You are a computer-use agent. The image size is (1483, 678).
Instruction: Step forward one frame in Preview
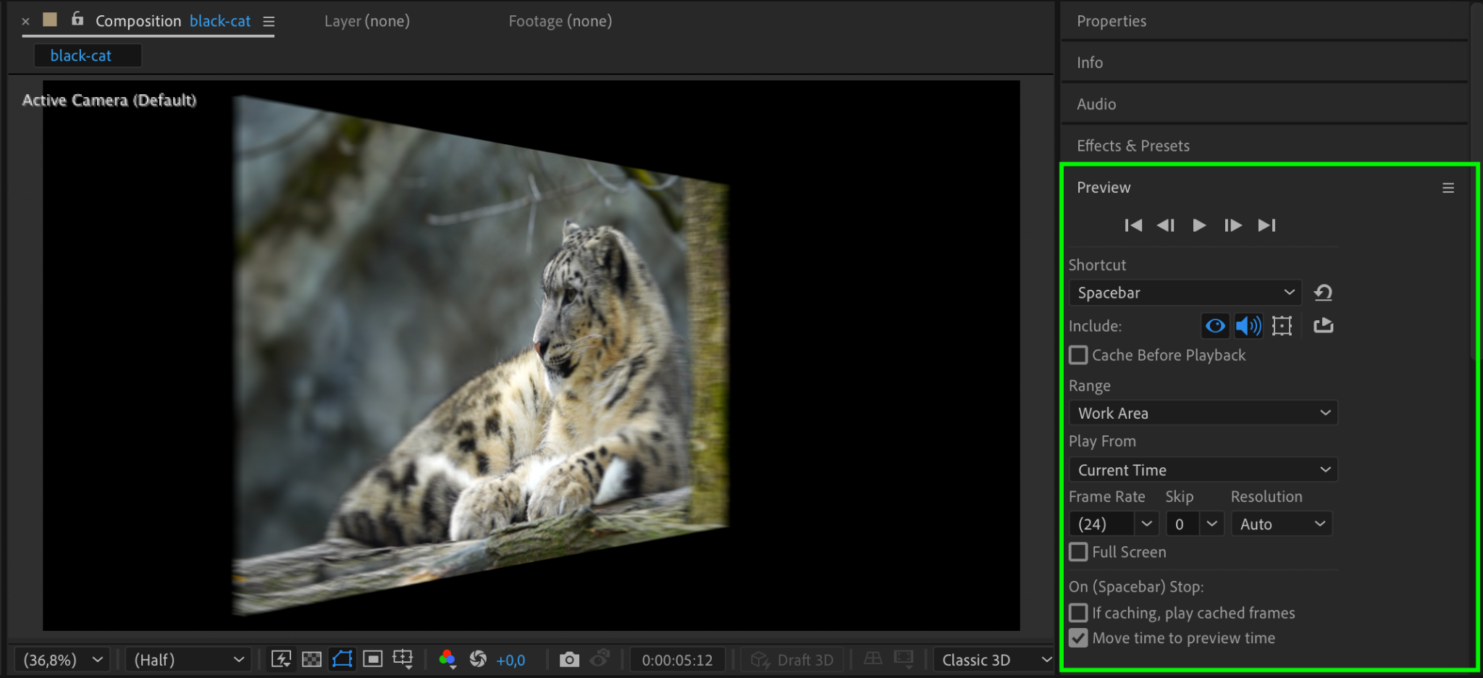pyautogui.click(x=1232, y=225)
